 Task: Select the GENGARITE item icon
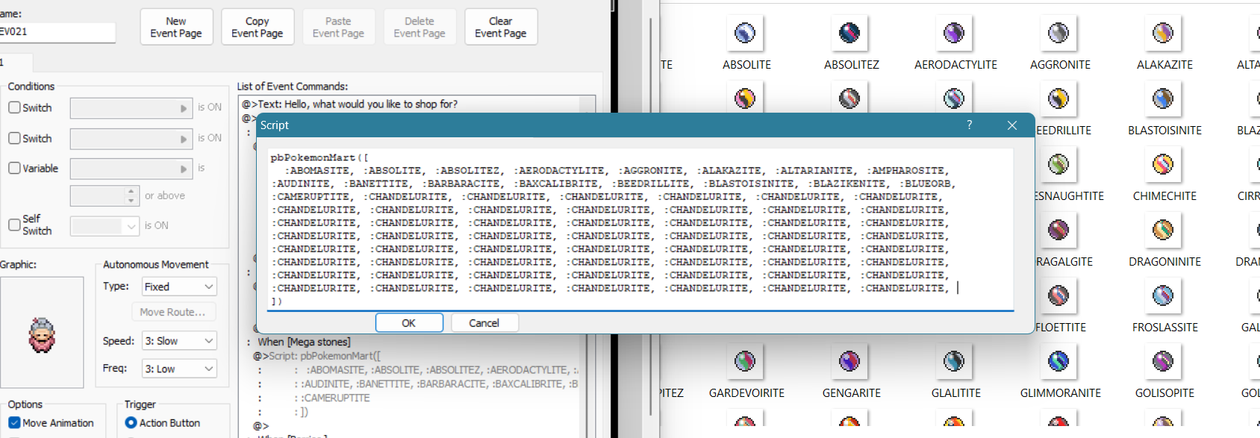click(849, 361)
